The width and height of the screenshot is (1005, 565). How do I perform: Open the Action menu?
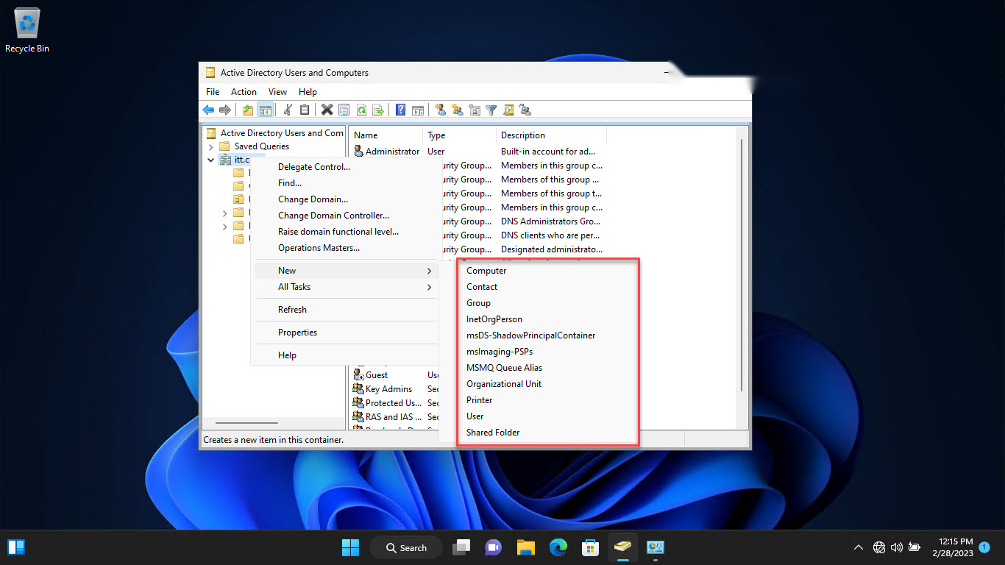[244, 92]
